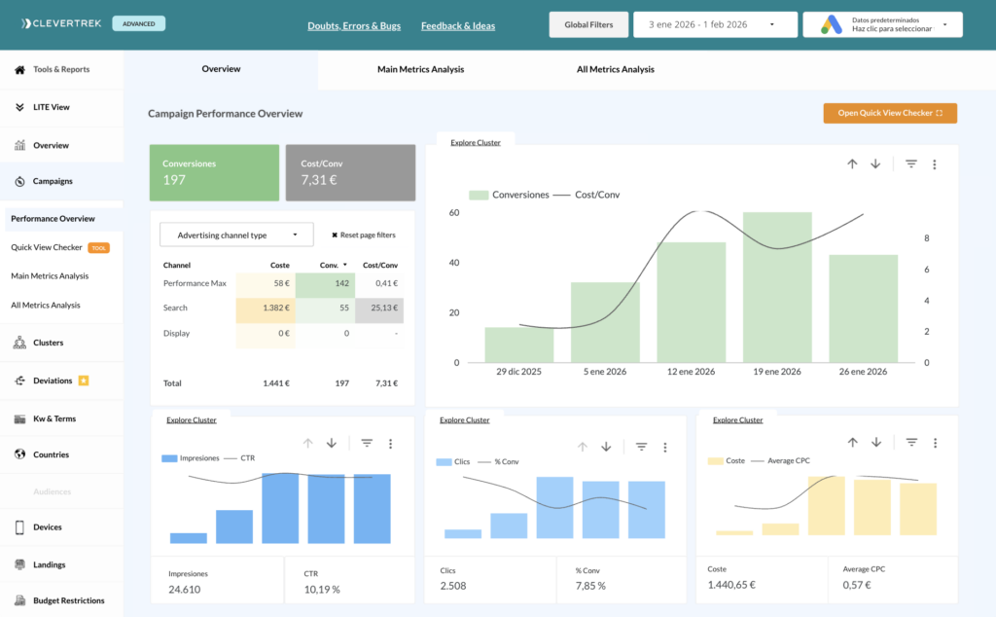Open the Google Ads data source dropdown
This screenshot has width=996, height=617.
click(882, 24)
